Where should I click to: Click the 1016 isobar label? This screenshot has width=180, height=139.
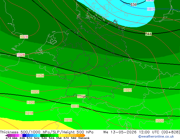tap(68, 120)
